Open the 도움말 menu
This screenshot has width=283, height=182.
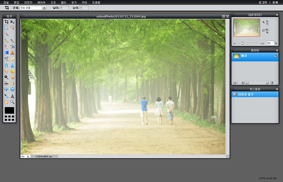96,2
